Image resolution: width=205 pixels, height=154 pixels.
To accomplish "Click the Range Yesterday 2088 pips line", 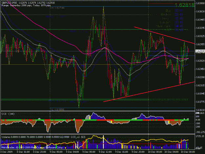I will tap(26, 6).
